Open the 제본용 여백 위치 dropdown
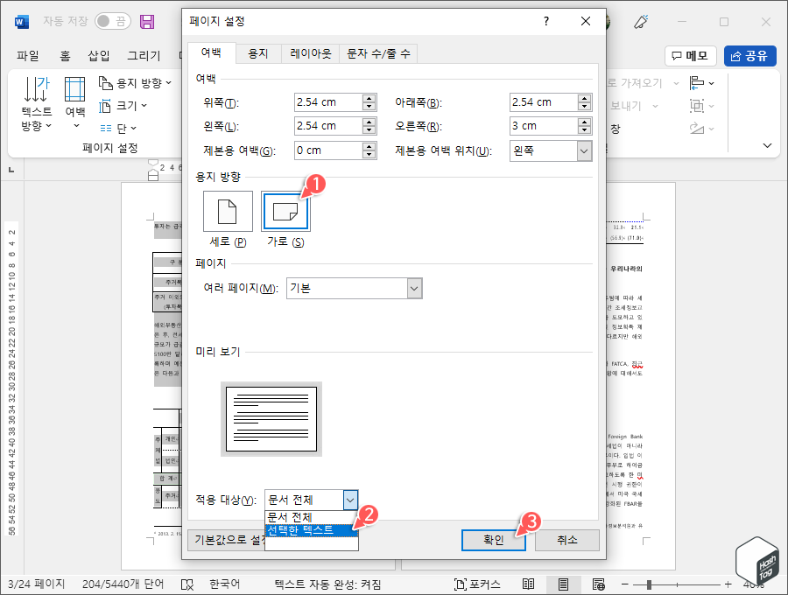Image resolution: width=788 pixels, height=595 pixels. coord(550,150)
